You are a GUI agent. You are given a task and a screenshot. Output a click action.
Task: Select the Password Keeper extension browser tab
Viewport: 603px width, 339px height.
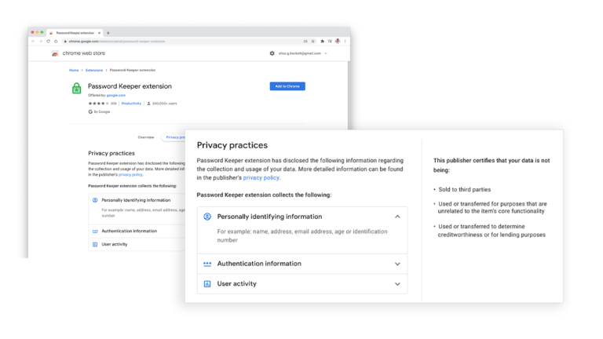pyautogui.click(x=75, y=33)
